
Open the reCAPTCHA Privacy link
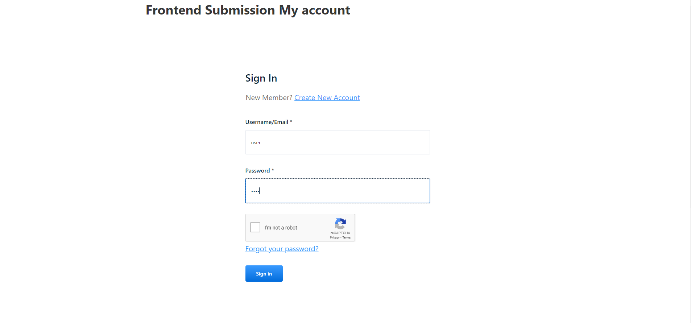tap(335, 237)
